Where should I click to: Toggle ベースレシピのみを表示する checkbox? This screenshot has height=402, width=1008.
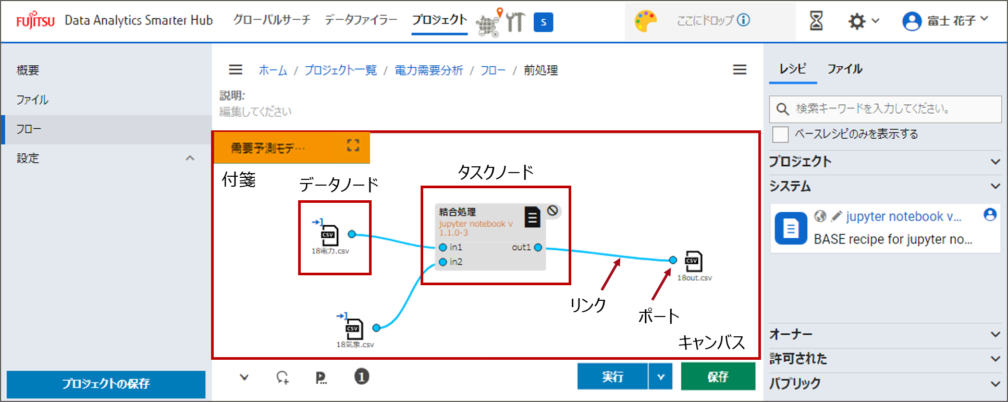pyautogui.click(x=780, y=134)
